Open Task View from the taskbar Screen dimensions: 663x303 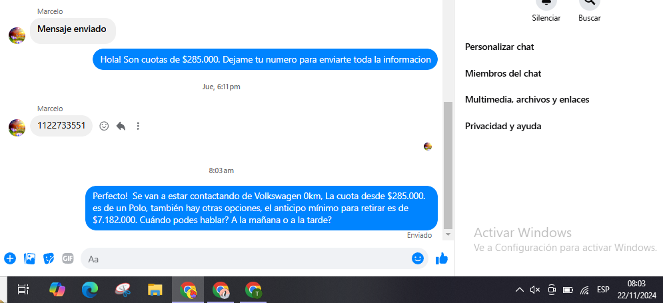pos(23,290)
